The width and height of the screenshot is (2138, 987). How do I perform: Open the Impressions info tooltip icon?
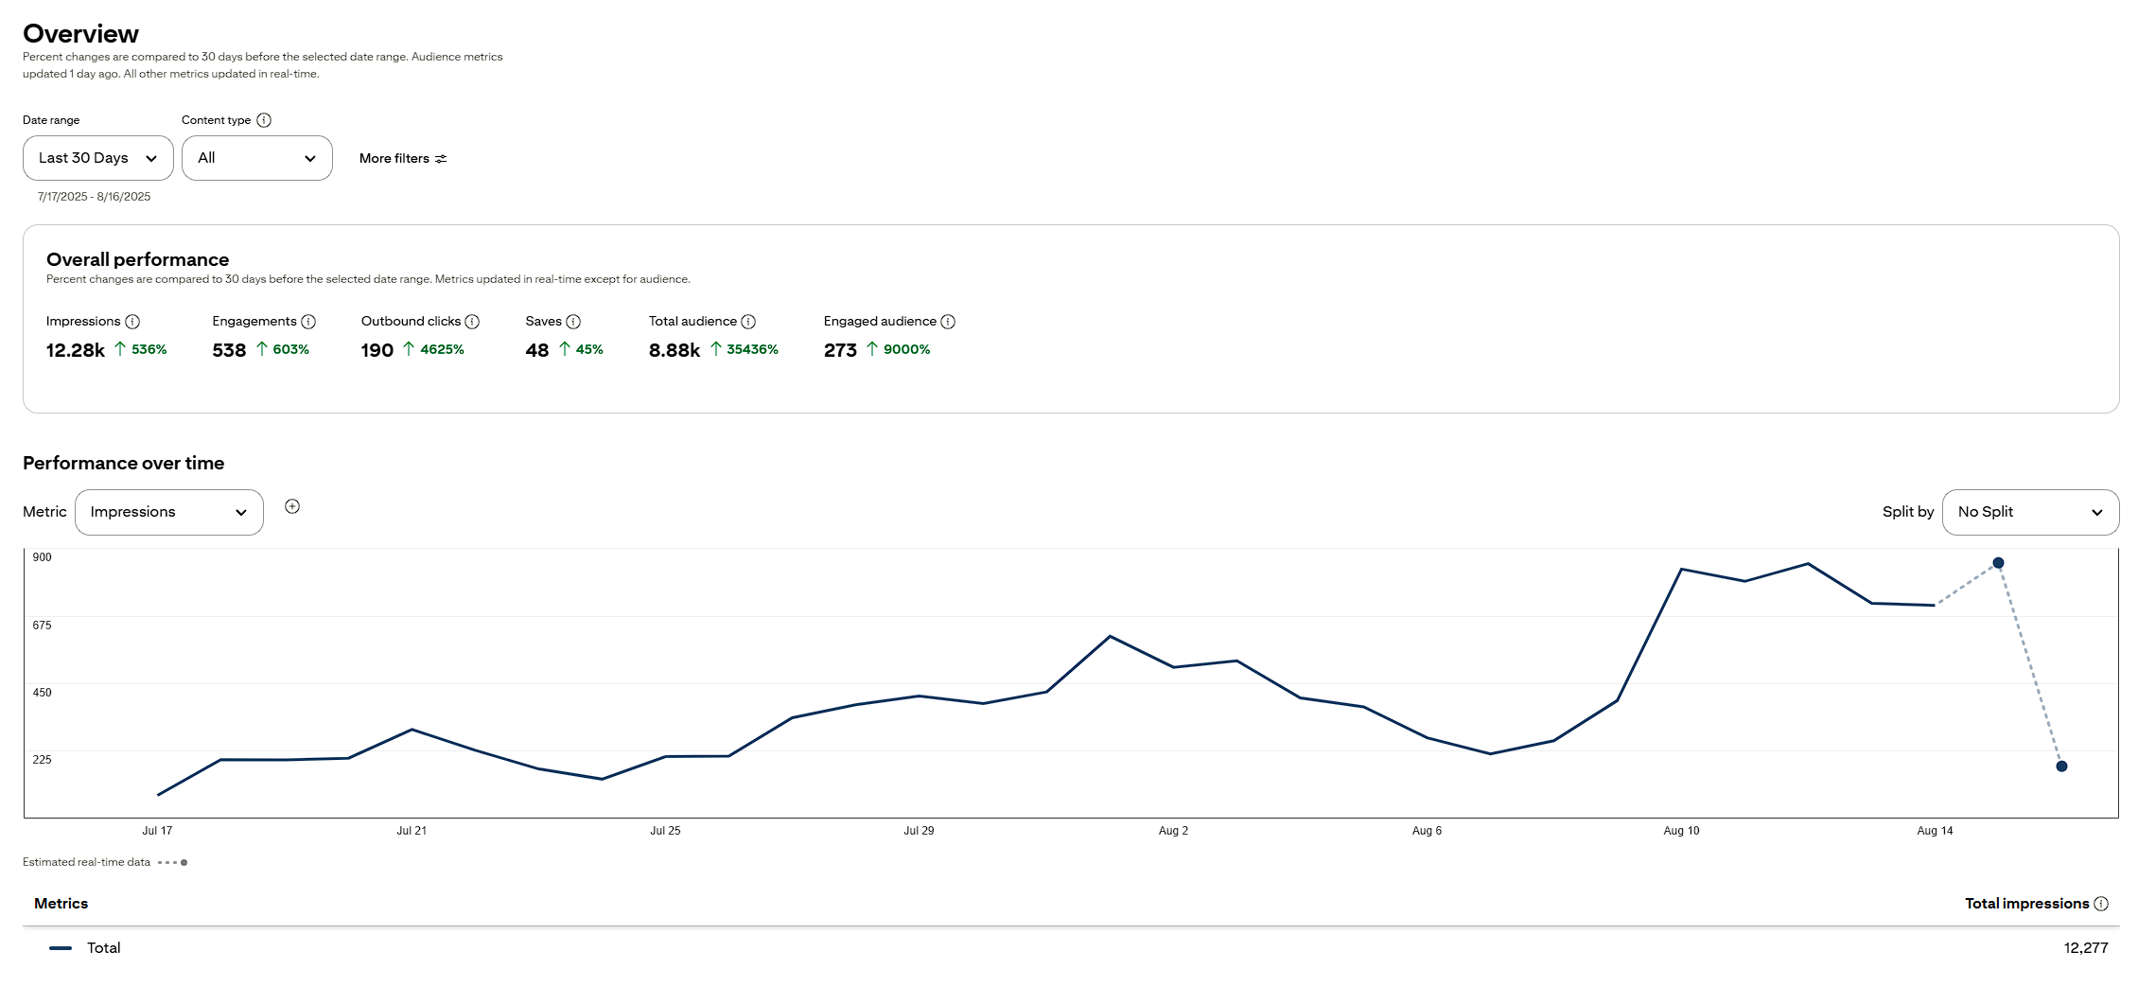tap(132, 322)
